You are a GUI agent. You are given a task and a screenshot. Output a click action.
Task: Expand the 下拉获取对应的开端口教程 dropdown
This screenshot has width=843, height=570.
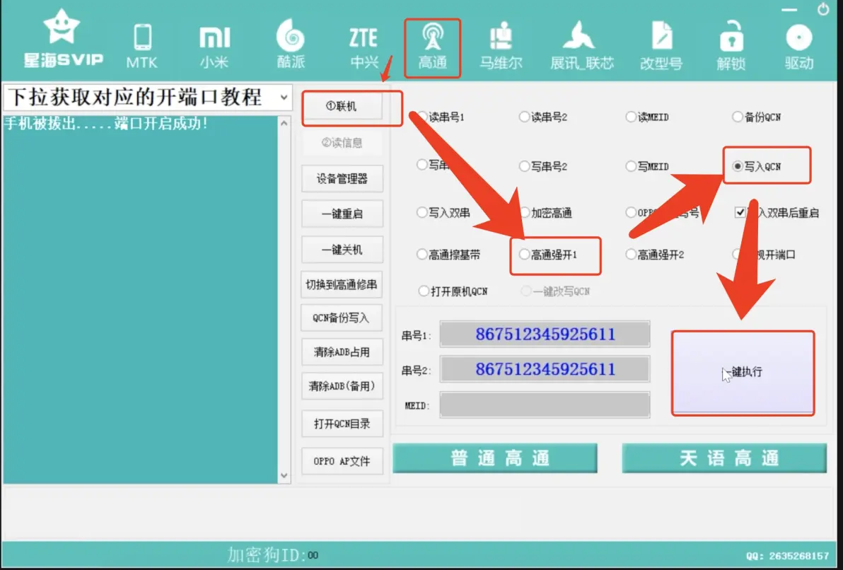284,97
